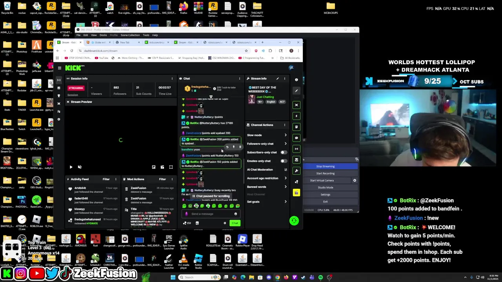The height and width of the screenshot is (282, 502).
Task: Open Chat panel three-dot menu
Action: pos(240,78)
